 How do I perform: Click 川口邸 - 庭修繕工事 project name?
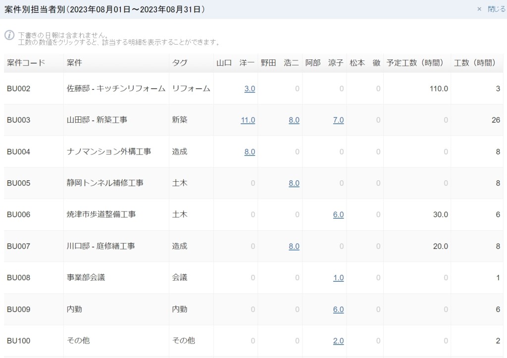click(x=101, y=246)
